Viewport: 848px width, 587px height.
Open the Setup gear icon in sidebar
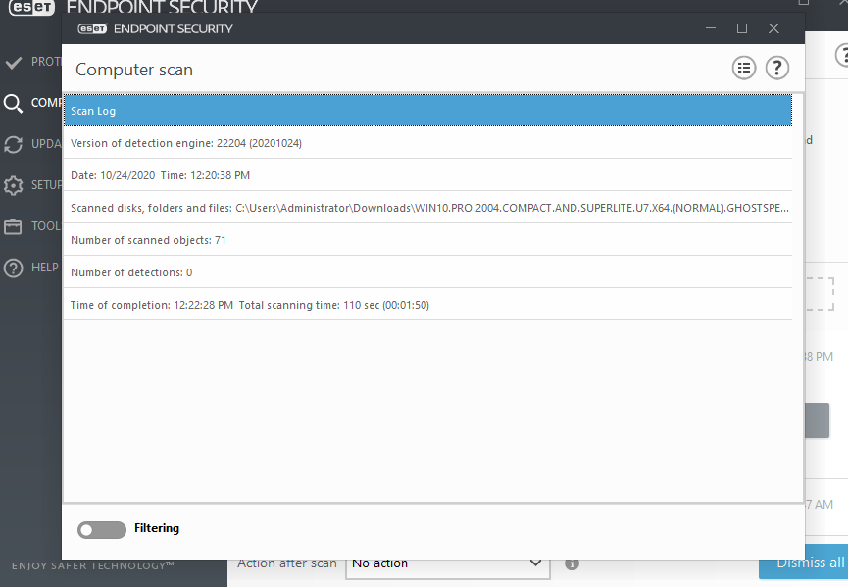click(14, 185)
